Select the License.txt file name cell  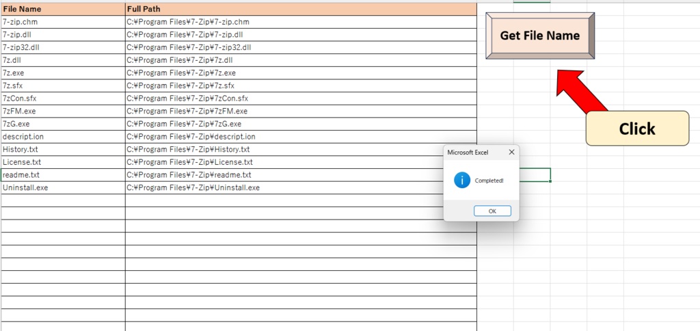click(x=64, y=162)
